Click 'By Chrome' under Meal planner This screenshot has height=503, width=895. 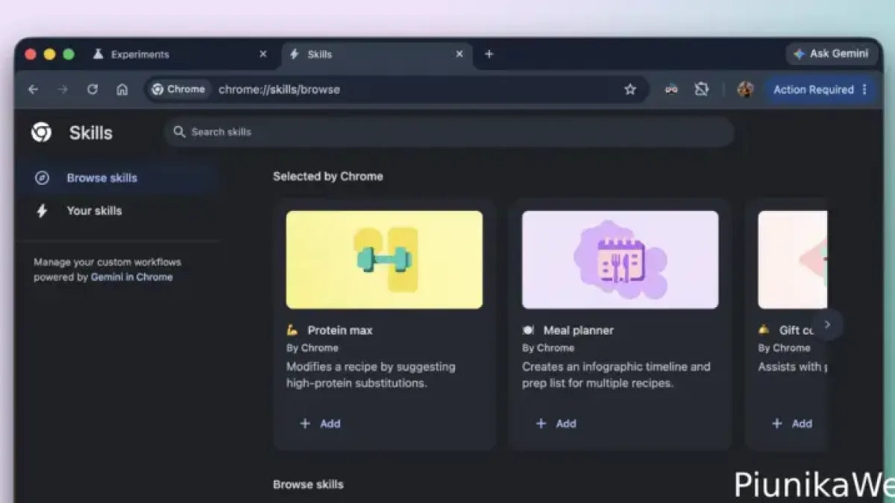(548, 348)
